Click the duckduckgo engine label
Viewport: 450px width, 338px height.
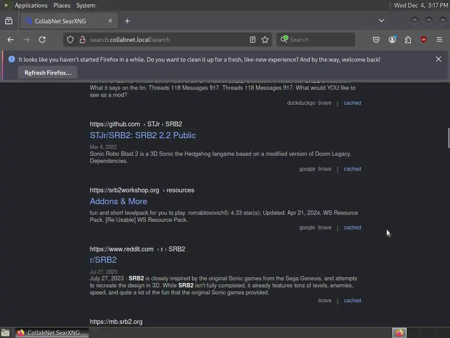301,103
